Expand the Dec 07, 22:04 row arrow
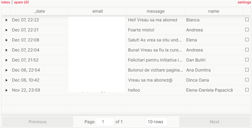Screen dimensions: 252x128 point(6,50)
